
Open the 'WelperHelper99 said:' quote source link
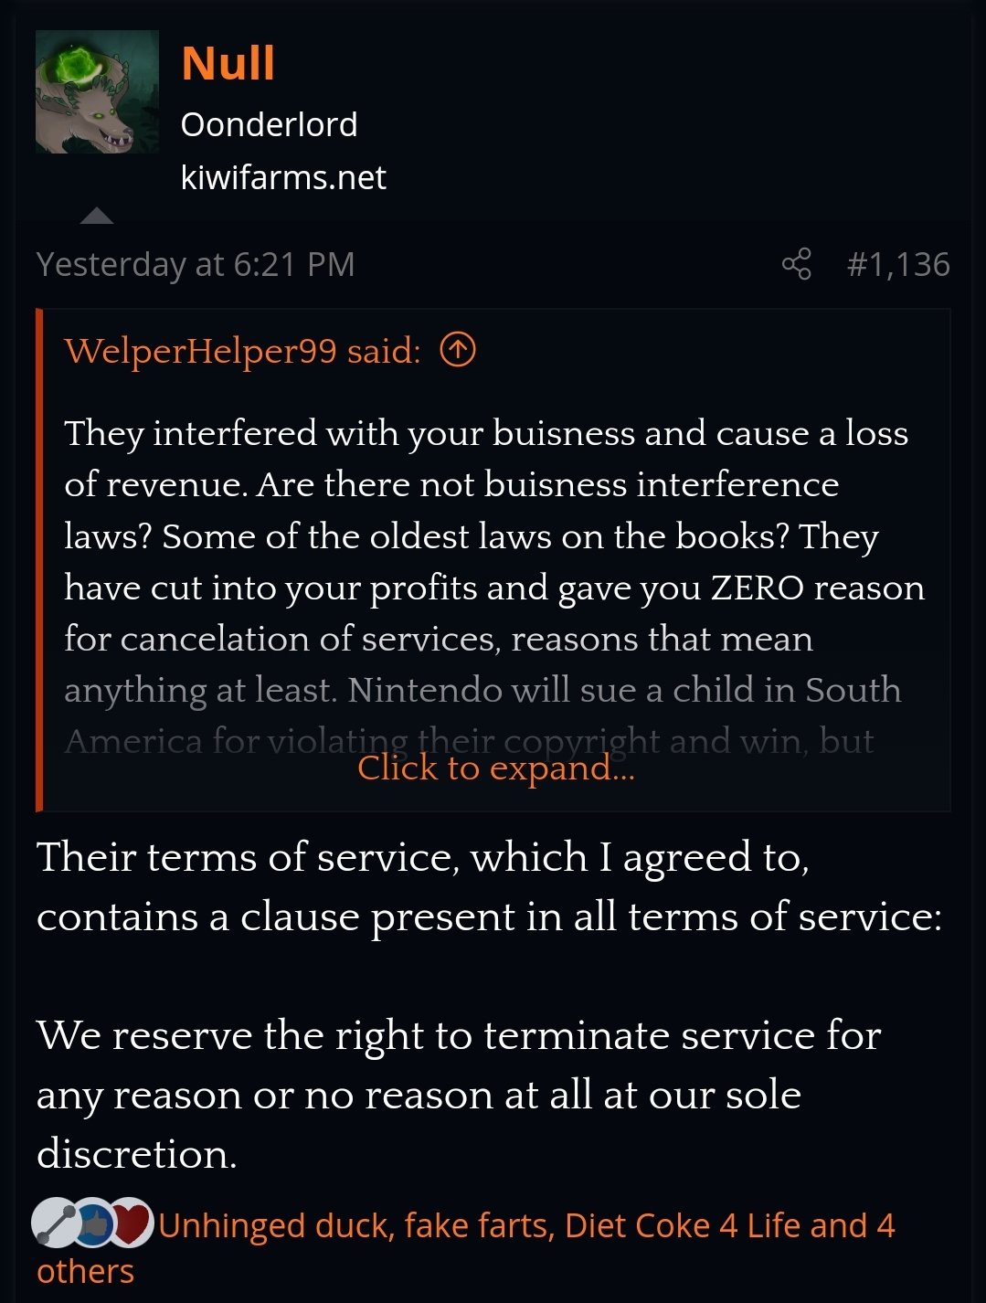(242, 350)
